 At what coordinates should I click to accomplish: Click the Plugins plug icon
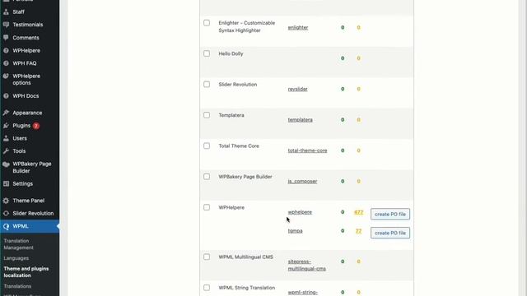click(x=6, y=126)
